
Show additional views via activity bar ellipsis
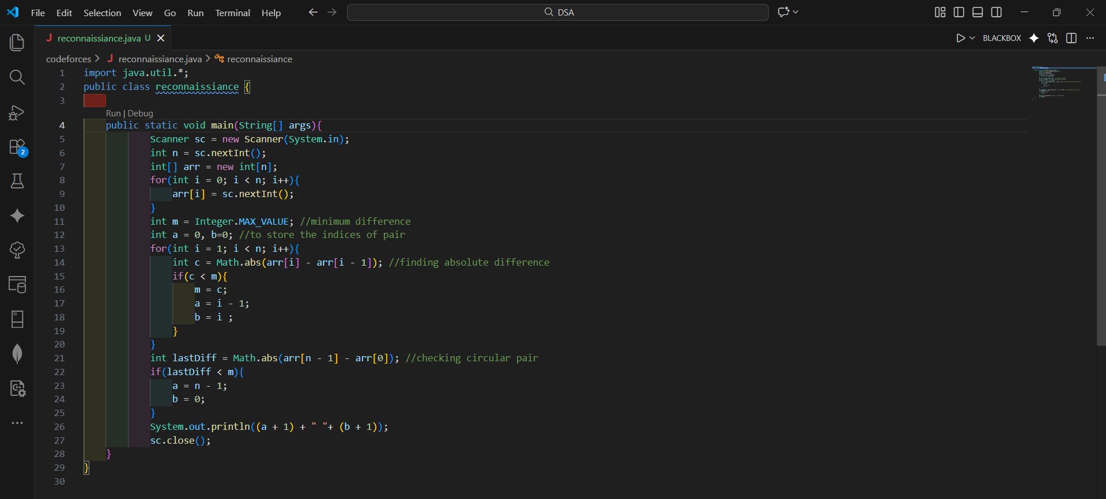(17, 423)
